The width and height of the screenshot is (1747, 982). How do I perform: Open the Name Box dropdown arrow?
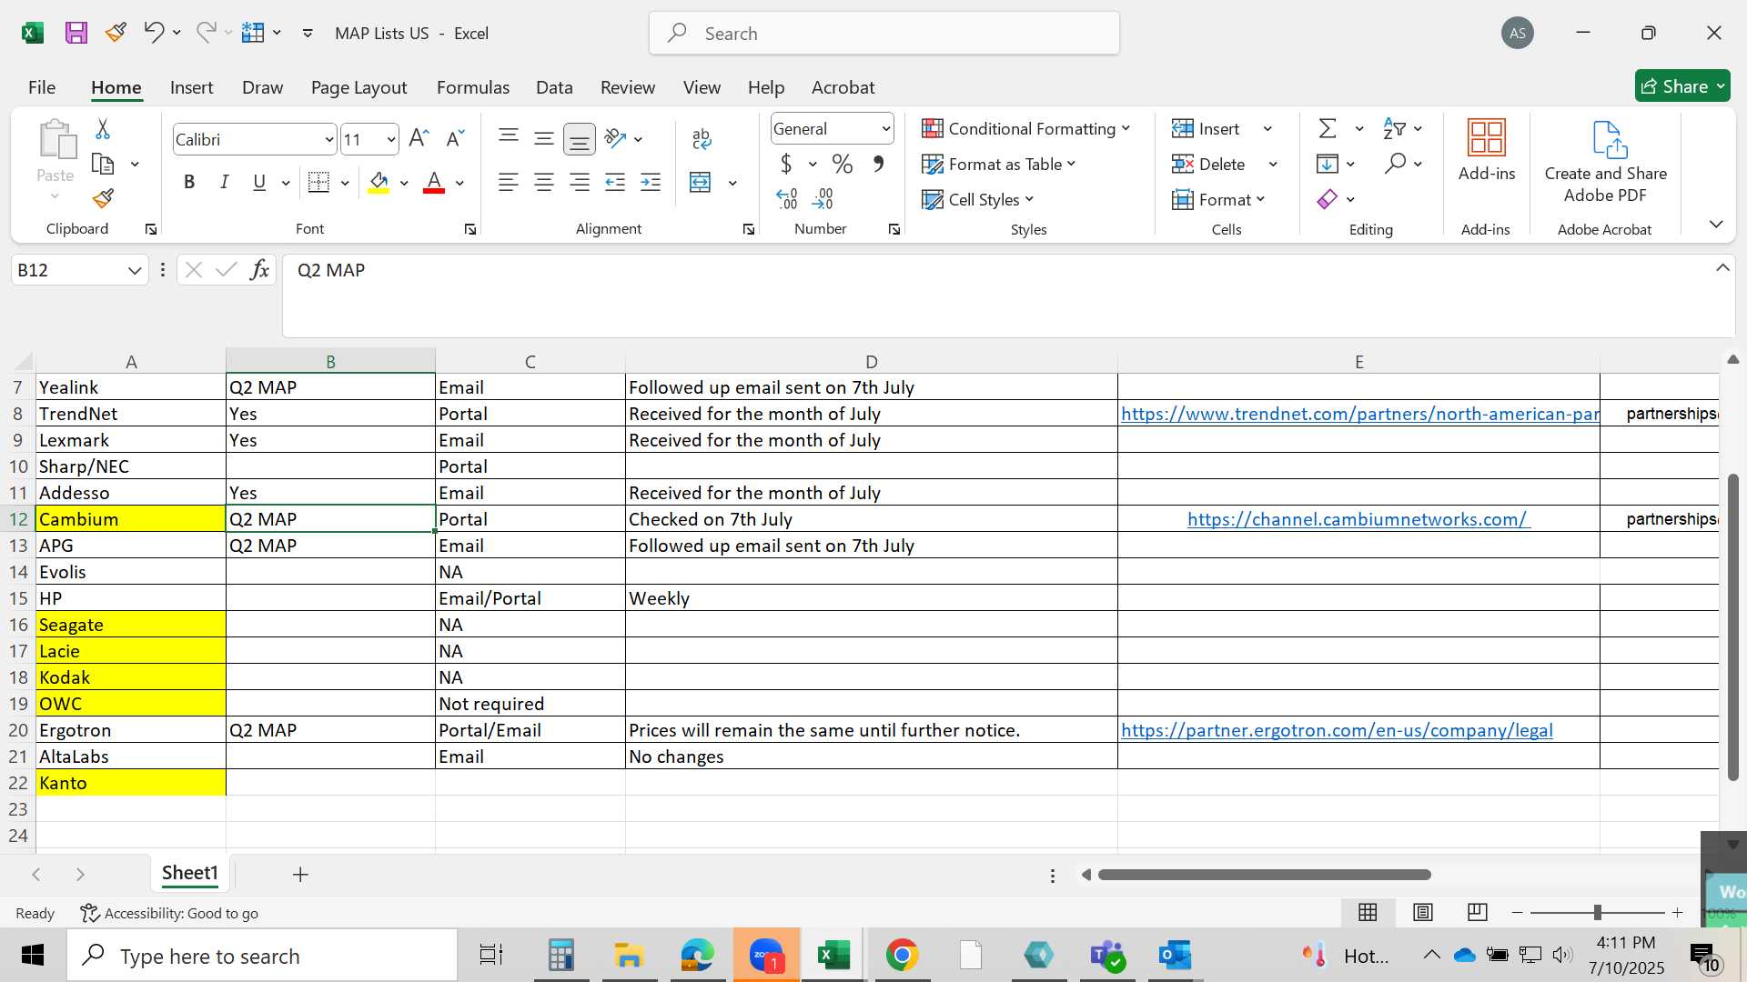pyautogui.click(x=135, y=270)
